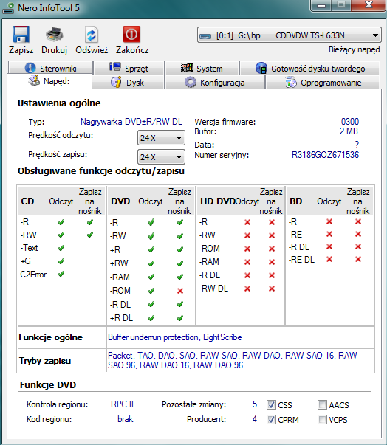Open the Konfiguracja tab

pos(215,83)
